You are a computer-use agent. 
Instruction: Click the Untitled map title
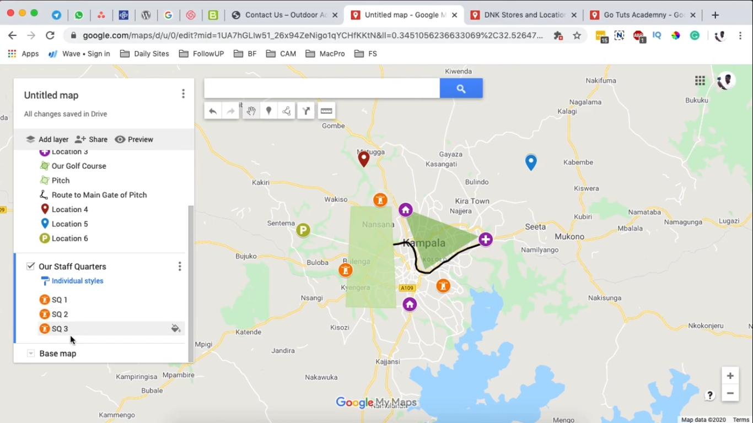tap(51, 95)
